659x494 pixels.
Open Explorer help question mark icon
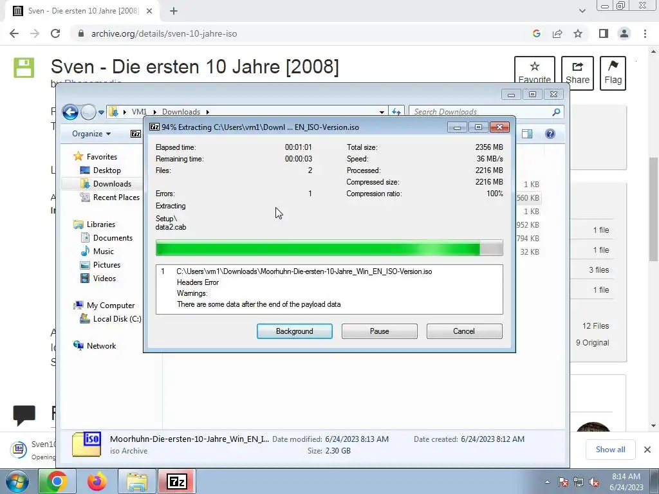550,134
